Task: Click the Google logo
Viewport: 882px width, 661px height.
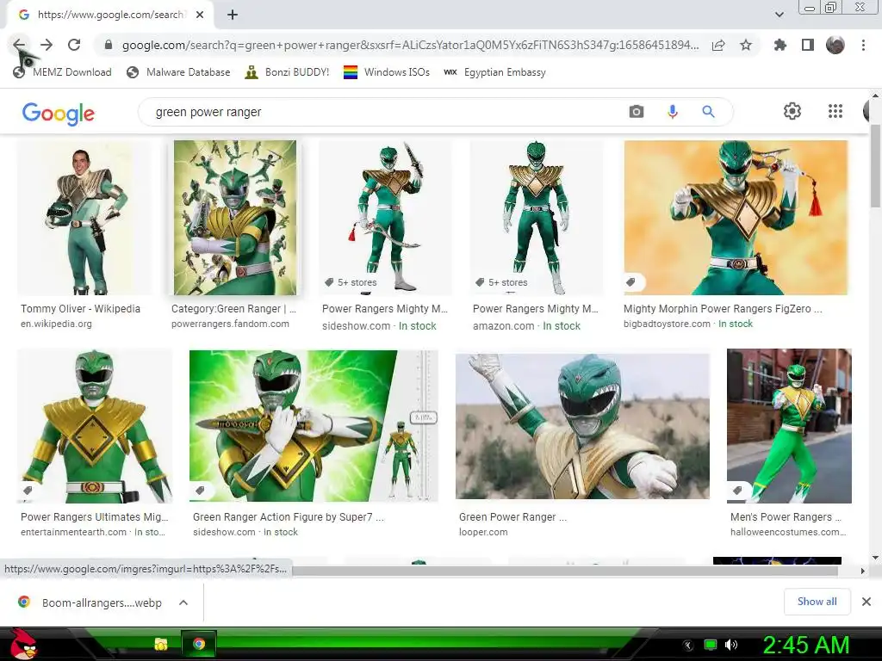Action: tap(59, 113)
